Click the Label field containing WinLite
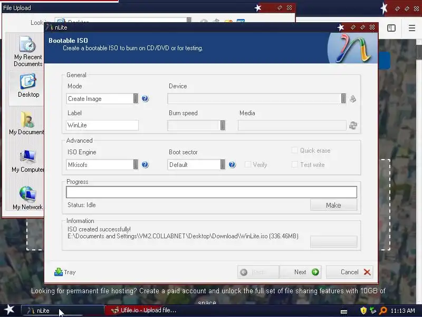This screenshot has height=317, width=422. 102,125
